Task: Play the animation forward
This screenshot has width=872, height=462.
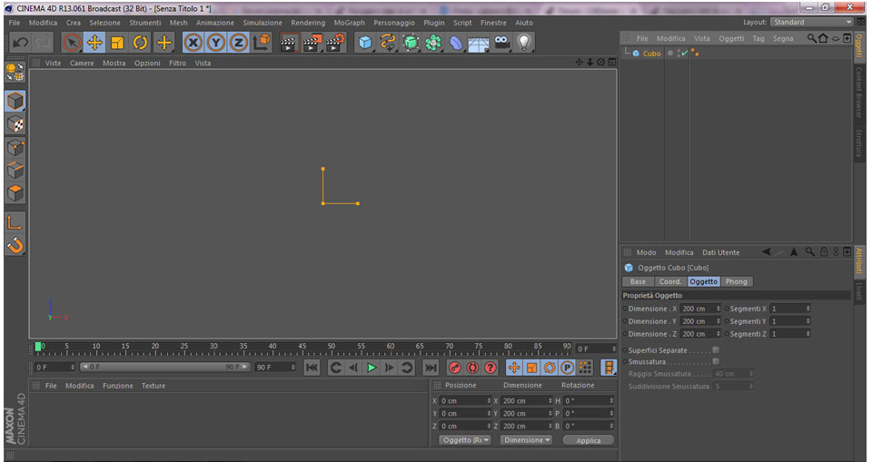Action: [372, 368]
